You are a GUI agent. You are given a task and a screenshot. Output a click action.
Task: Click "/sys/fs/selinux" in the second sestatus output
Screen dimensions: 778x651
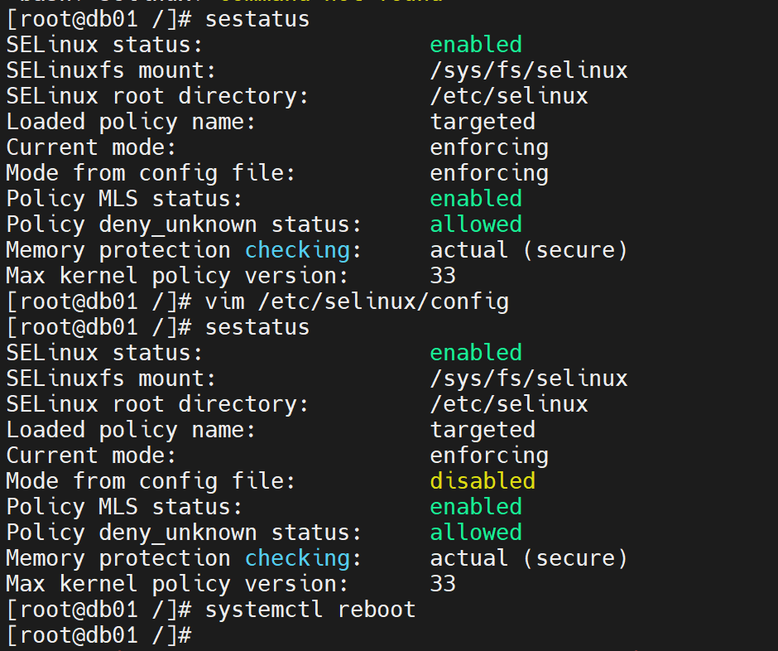pyautogui.click(x=528, y=379)
